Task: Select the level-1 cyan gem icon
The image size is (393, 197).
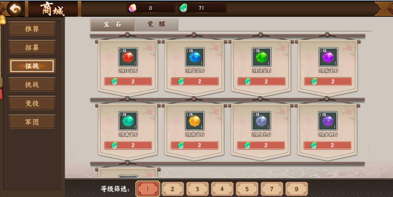Action: [128, 121]
